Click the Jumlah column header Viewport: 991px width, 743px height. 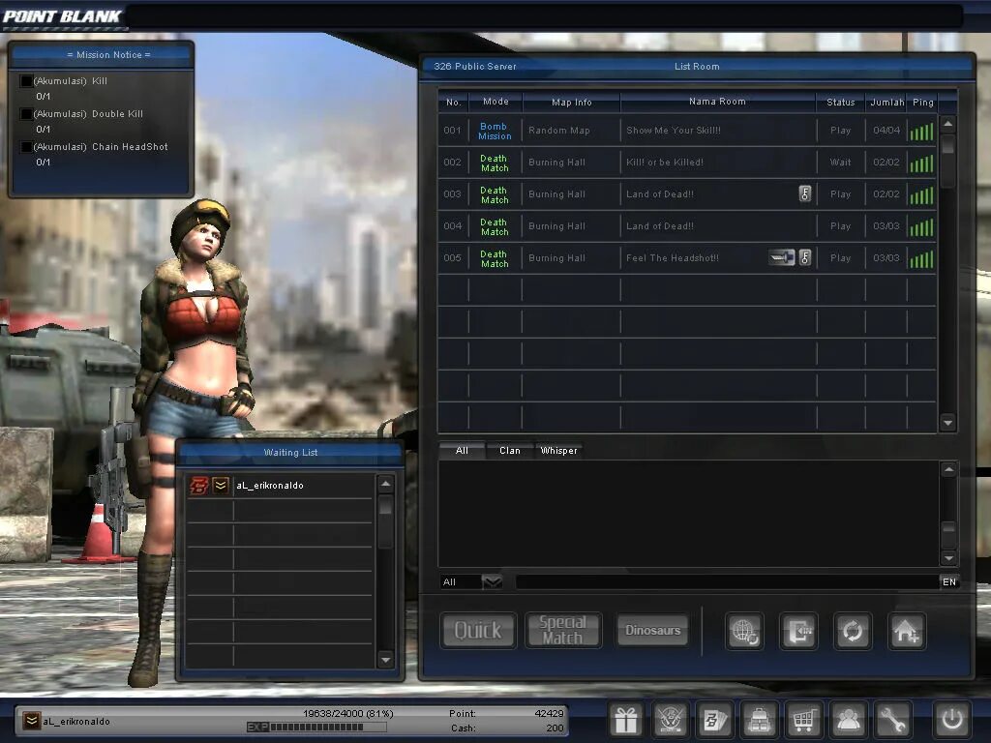click(886, 102)
